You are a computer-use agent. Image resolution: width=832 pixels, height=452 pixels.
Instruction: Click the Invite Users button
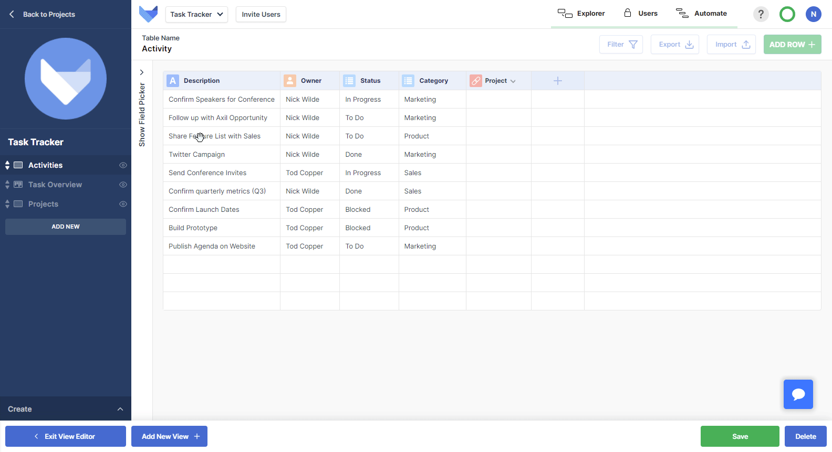pyautogui.click(x=261, y=14)
